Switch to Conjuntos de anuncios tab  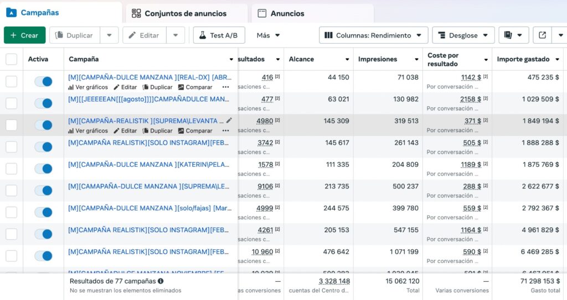(185, 13)
